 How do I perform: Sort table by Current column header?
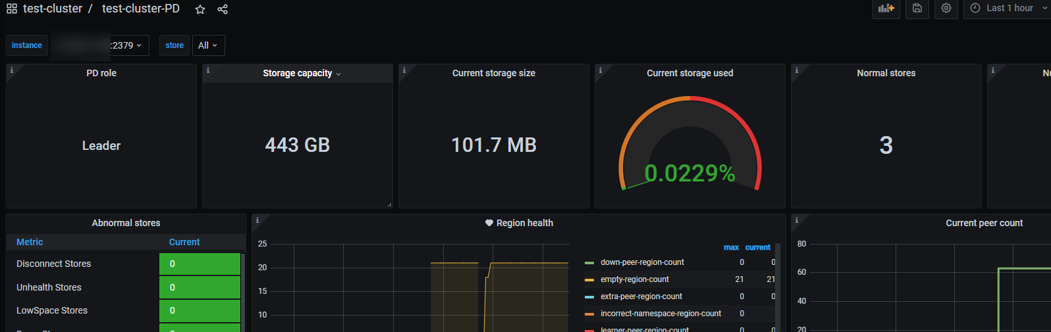[184, 242]
